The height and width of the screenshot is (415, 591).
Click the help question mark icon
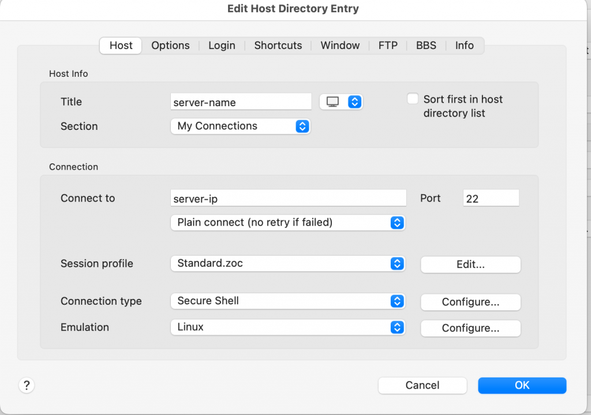point(27,385)
